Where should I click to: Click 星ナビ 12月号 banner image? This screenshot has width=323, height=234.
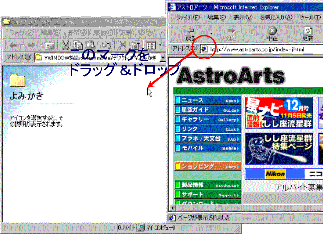tap(279, 113)
